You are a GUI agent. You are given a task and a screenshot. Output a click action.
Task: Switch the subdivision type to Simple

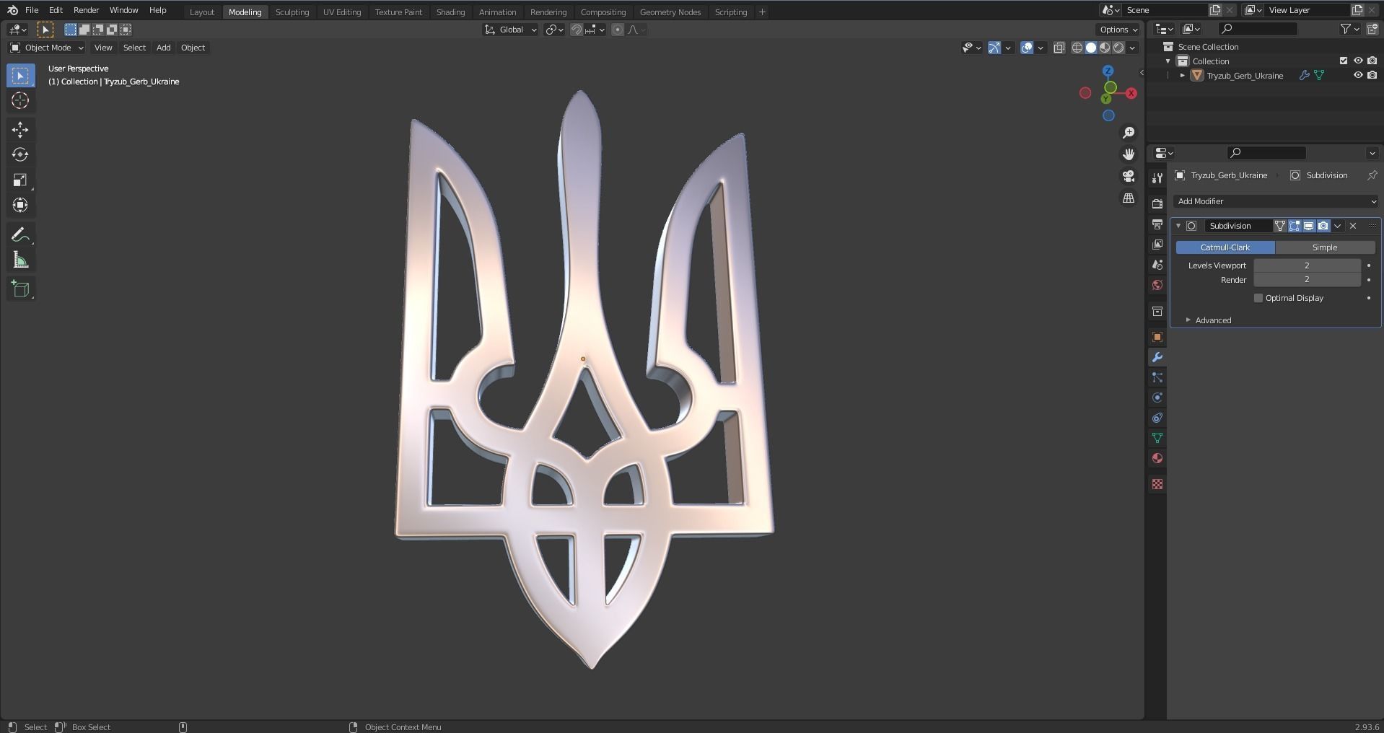(1326, 247)
